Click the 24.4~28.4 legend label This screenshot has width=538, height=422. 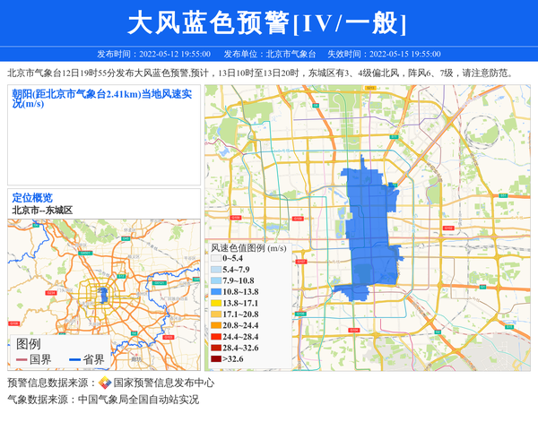240,337
